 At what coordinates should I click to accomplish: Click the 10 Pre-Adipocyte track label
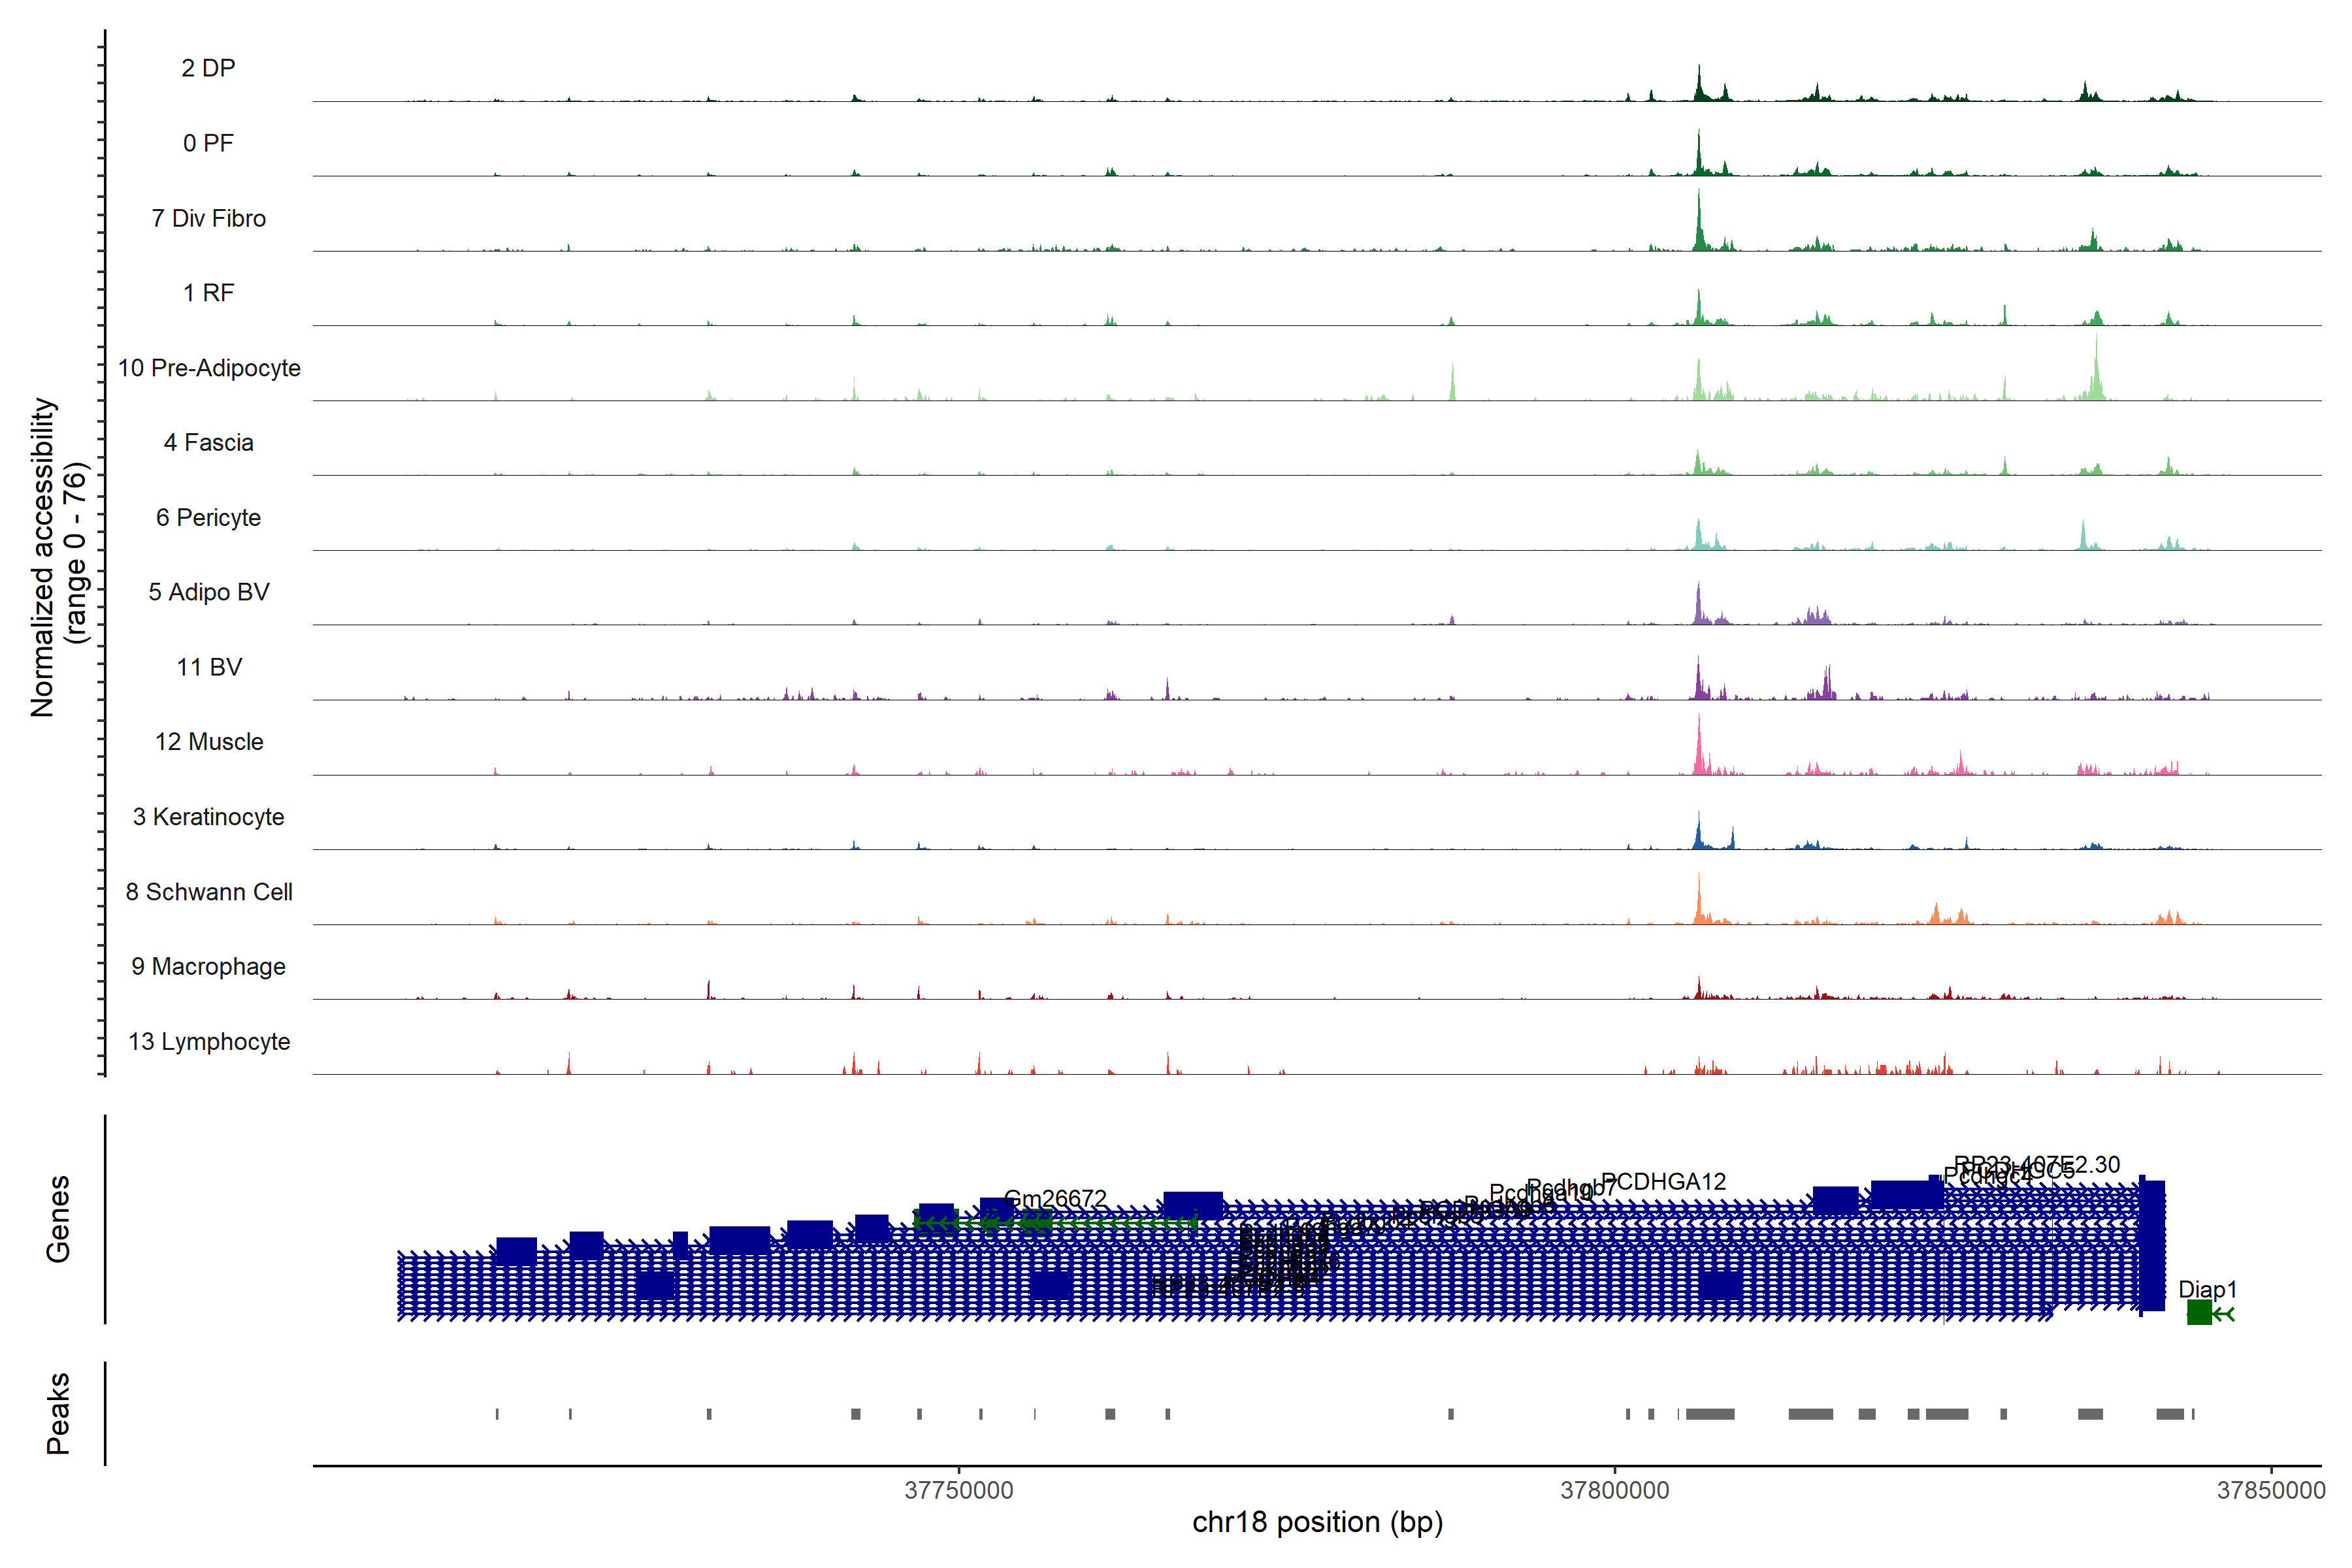(209, 368)
